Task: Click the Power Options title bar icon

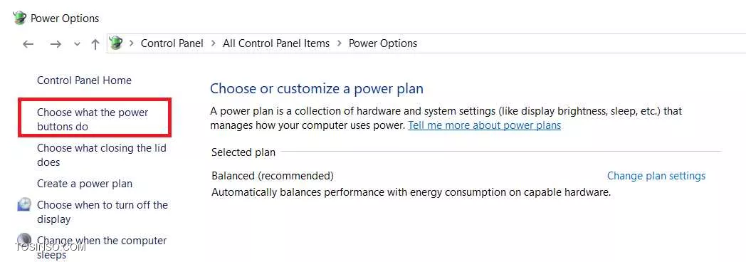Action: pos(19,18)
